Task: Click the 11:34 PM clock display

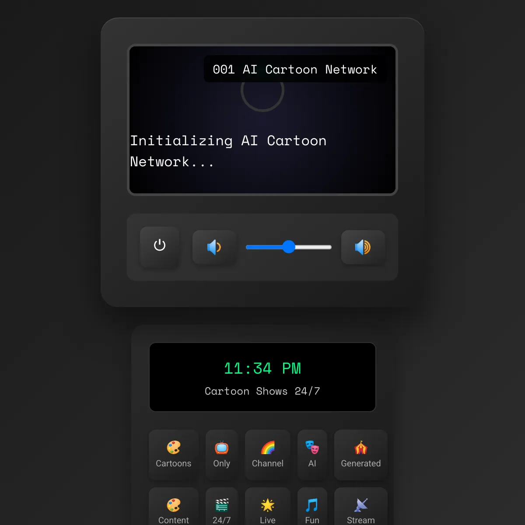Action: [262, 368]
